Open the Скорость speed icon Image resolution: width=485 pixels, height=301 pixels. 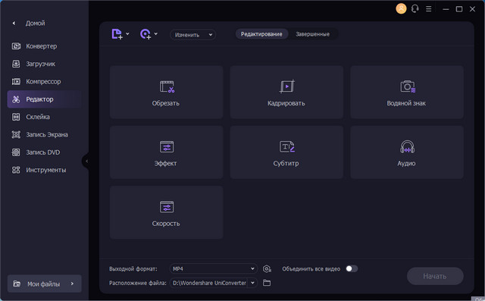167,207
